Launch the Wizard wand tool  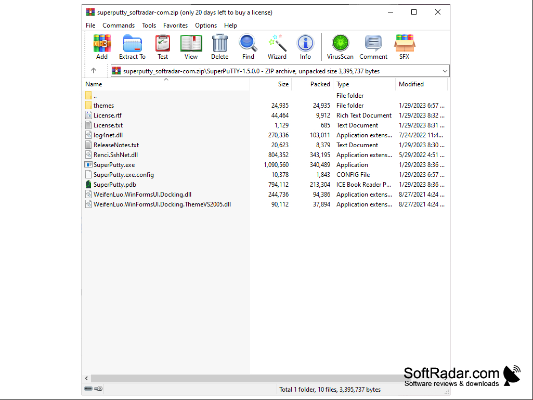click(277, 47)
